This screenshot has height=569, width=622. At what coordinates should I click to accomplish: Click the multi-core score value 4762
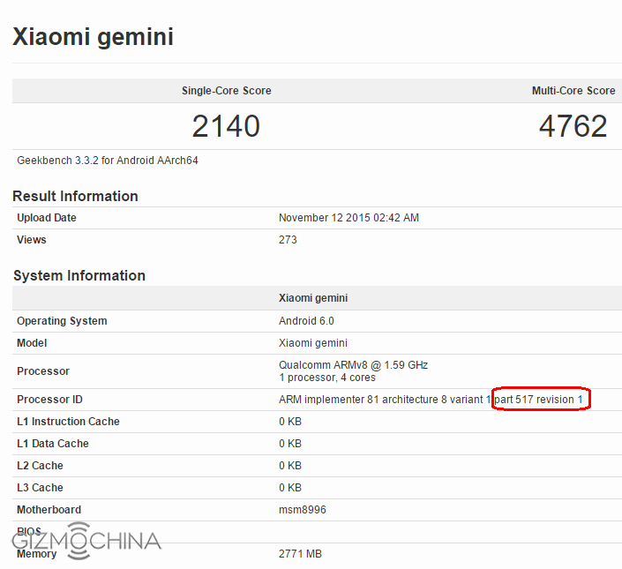[573, 126]
